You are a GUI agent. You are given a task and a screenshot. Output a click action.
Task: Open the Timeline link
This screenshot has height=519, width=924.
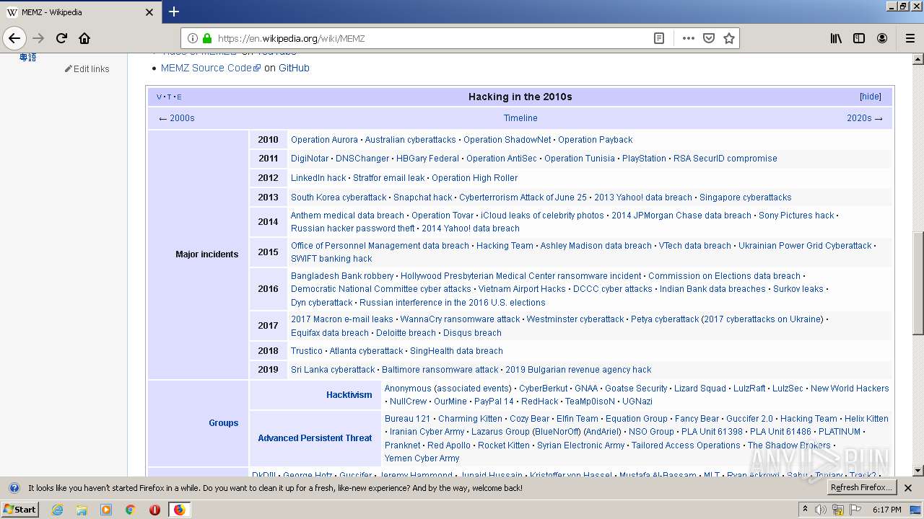[x=520, y=118]
